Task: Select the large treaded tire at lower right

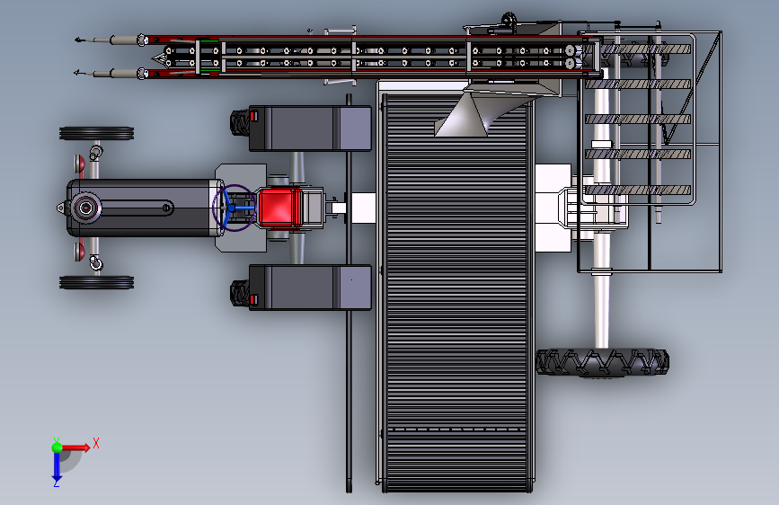Action: click(x=602, y=362)
